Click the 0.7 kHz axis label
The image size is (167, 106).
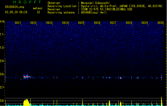pos(2,87)
